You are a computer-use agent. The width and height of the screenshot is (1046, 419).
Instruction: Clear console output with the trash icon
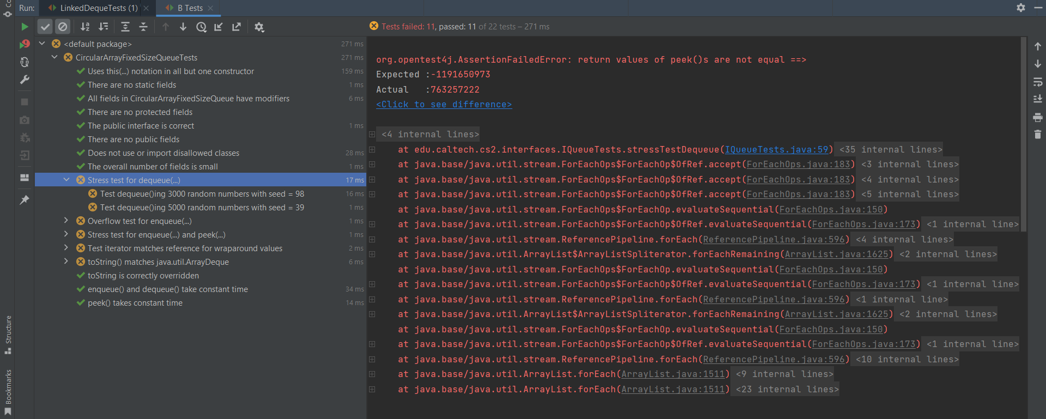point(1038,135)
